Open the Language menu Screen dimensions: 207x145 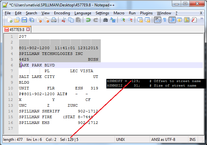pos(83,13)
